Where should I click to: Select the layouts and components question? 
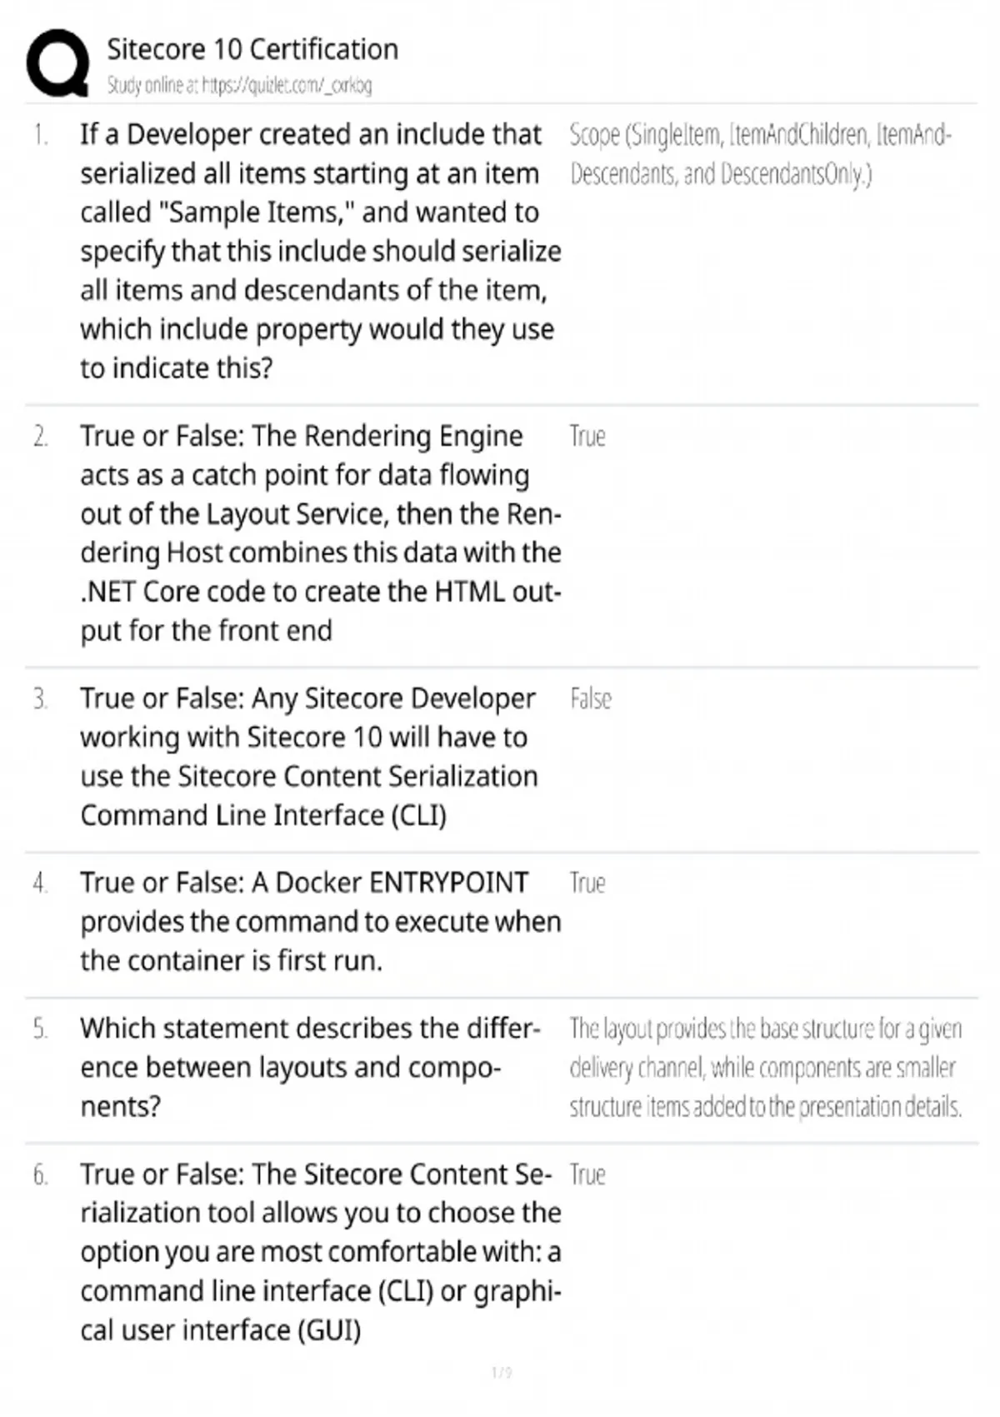(x=309, y=1067)
